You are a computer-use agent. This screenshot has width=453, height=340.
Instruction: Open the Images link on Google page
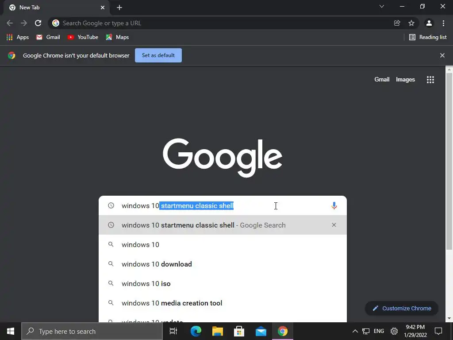(405, 80)
